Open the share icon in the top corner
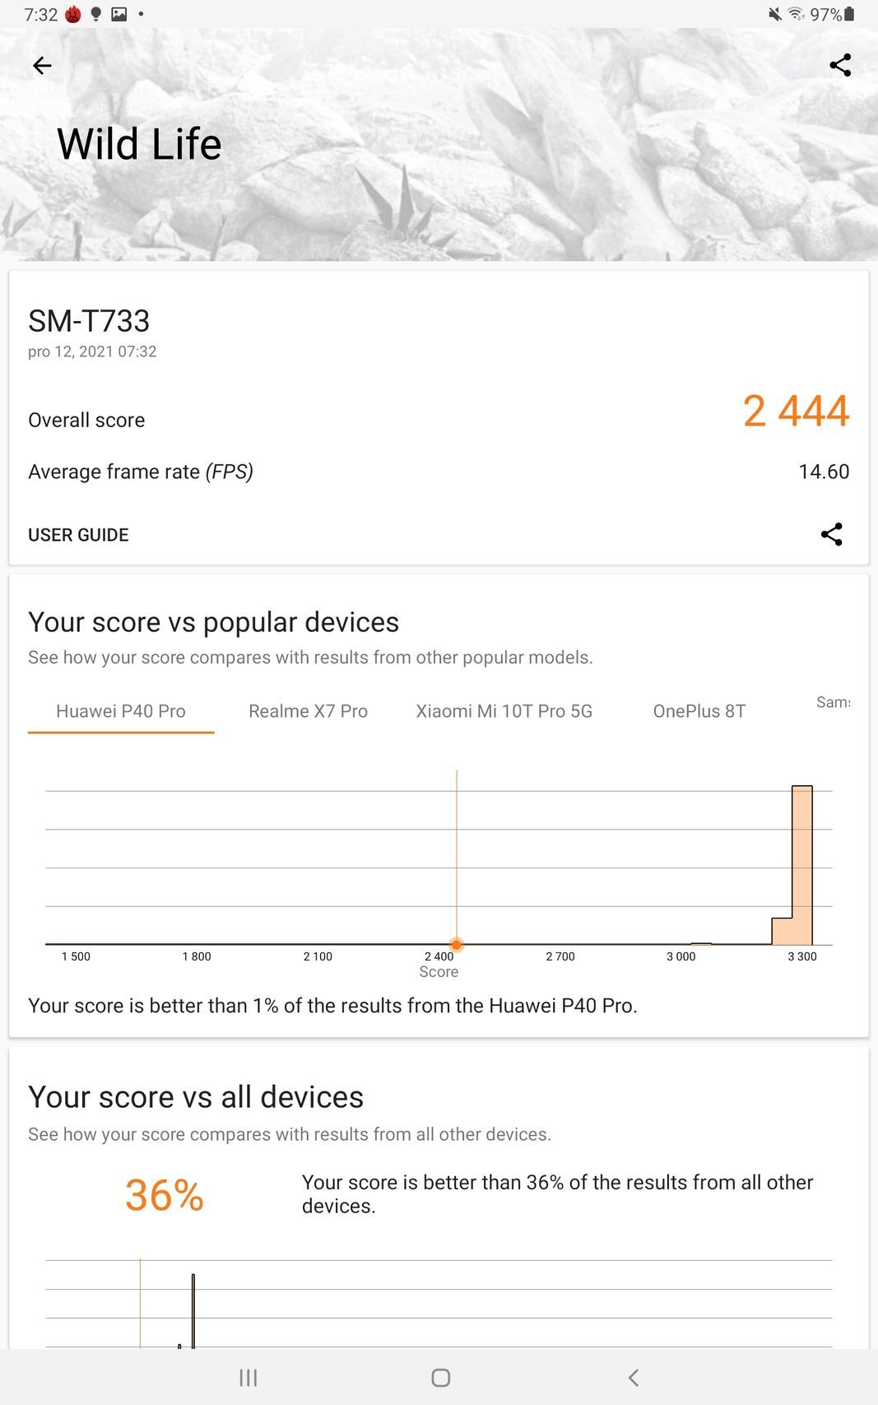Screen dimensions: 878x1405 (840, 65)
